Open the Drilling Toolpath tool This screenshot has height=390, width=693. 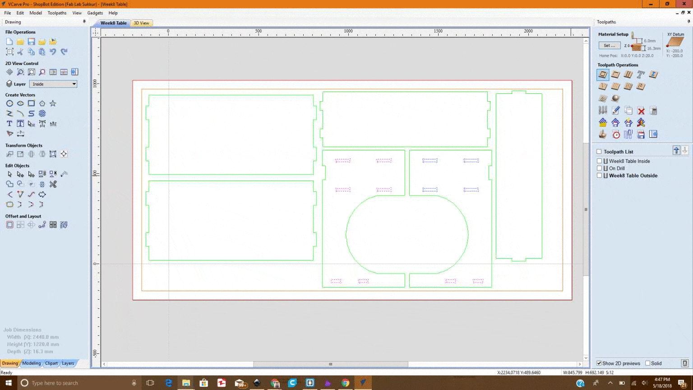[628, 74]
